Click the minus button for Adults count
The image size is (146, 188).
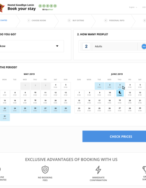pos(144,46)
